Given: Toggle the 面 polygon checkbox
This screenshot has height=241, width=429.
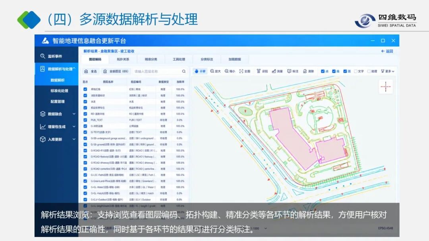Looking at the screenshot, I should pos(345,71).
